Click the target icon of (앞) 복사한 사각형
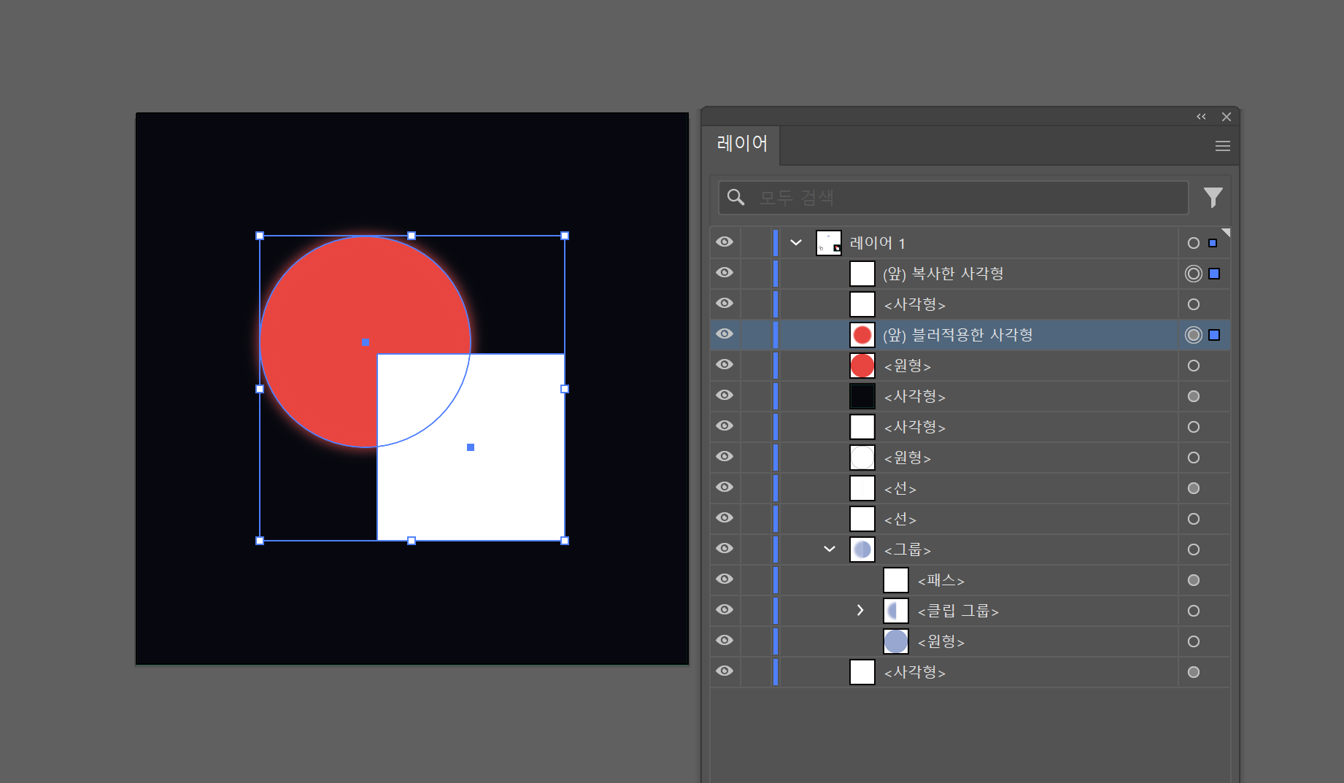The image size is (1344, 783). [1194, 274]
